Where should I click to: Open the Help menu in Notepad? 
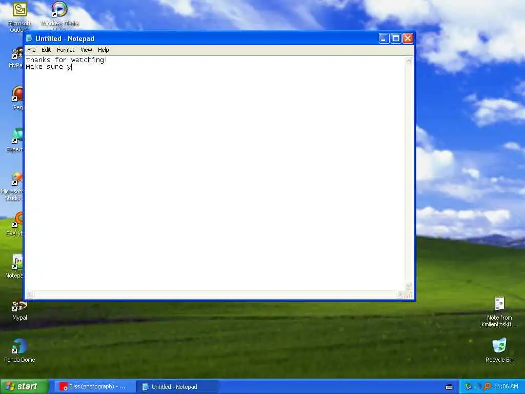[x=103, y=50]
